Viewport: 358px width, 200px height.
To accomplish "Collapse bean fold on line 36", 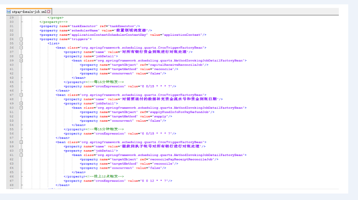I will pos(21,48).
